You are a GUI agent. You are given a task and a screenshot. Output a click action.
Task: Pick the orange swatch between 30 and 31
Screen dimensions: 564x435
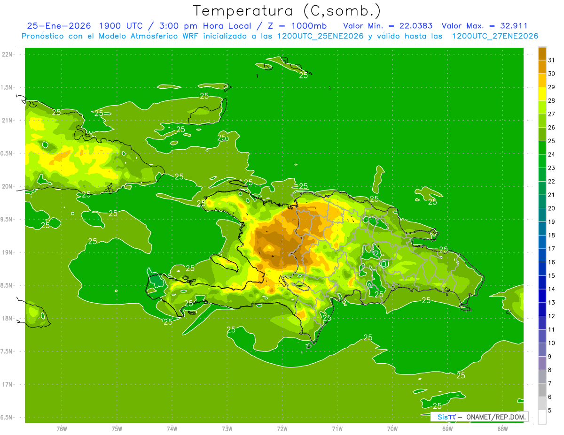[542, 67]
